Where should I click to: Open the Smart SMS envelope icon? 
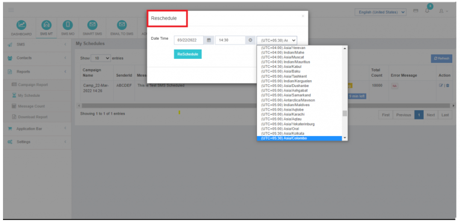(x=92, y=25)
